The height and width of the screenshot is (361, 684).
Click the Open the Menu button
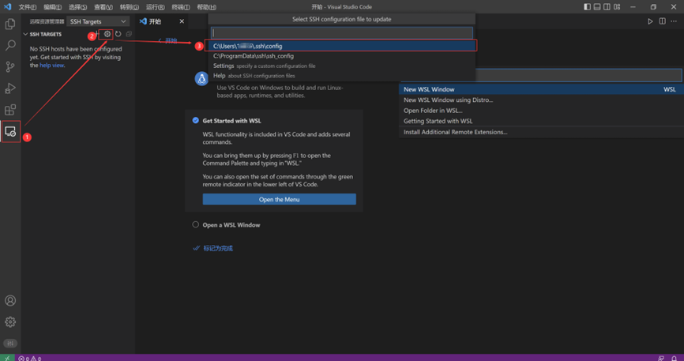click(x=279, y=199)
